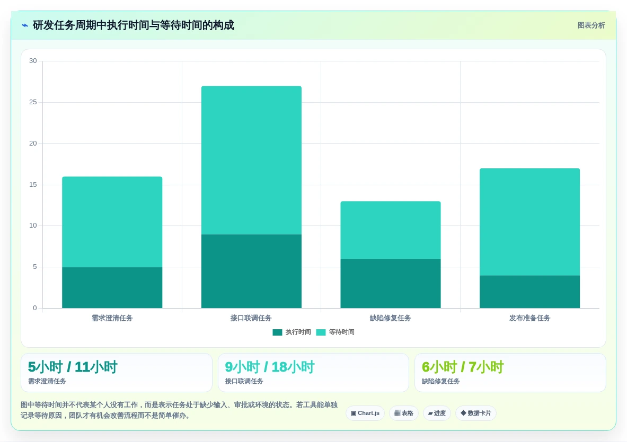Click the 接口联调任务 waiting time bar segment
This screenshot has width=627, height=442.
(251, 160)
